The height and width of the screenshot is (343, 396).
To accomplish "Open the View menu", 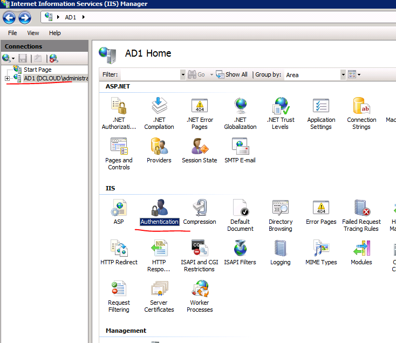I will click(x=33, y=33).
